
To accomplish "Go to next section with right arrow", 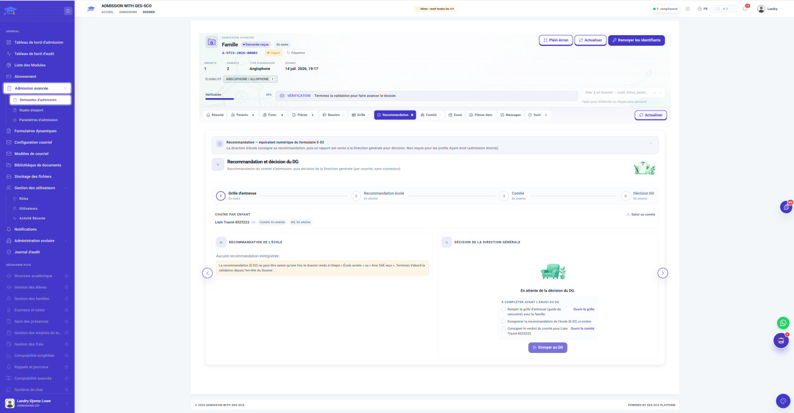I will click(662, 273).
